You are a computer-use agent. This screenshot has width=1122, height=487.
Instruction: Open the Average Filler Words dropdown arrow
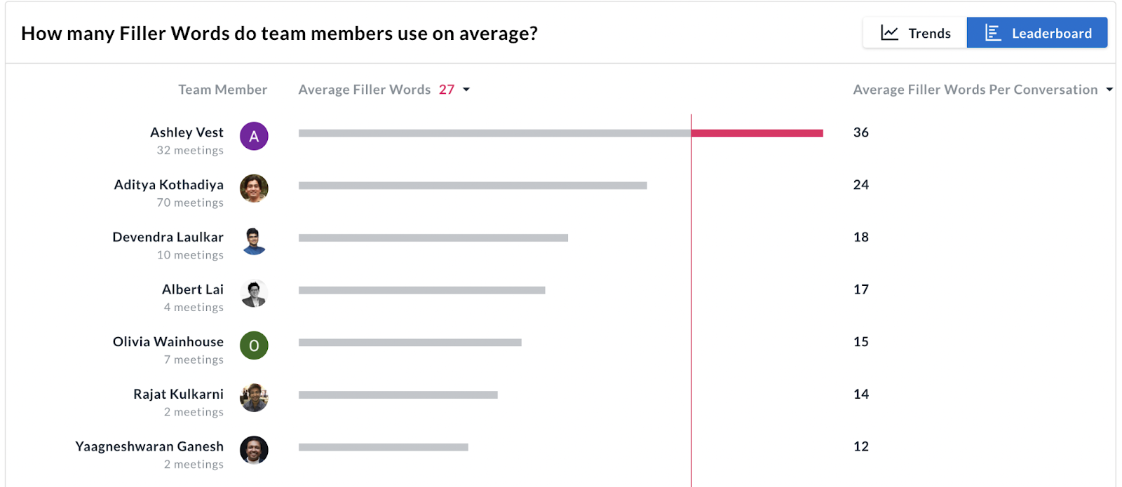466,90
